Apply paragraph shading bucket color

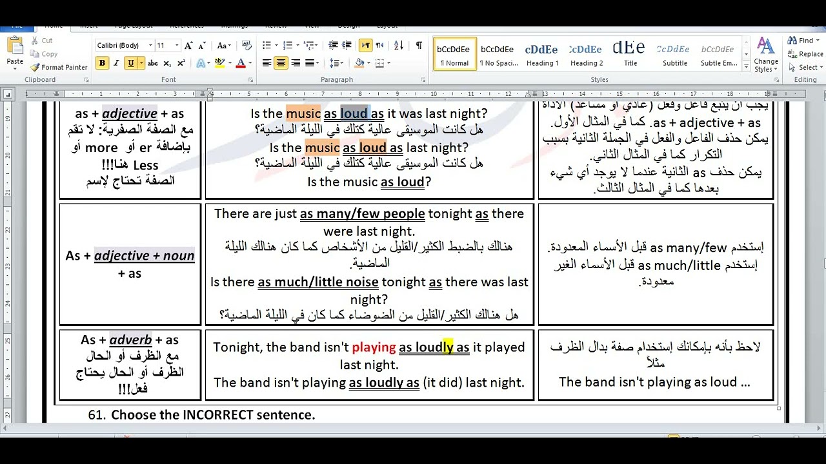point(359,63)
